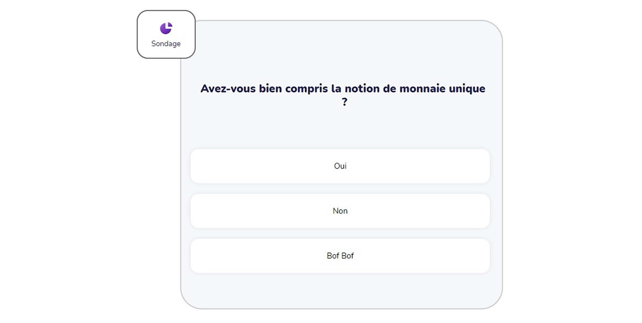Click 'monnaie unique' in the question
The width and height of the screenshot is (642, 323).
442,89
